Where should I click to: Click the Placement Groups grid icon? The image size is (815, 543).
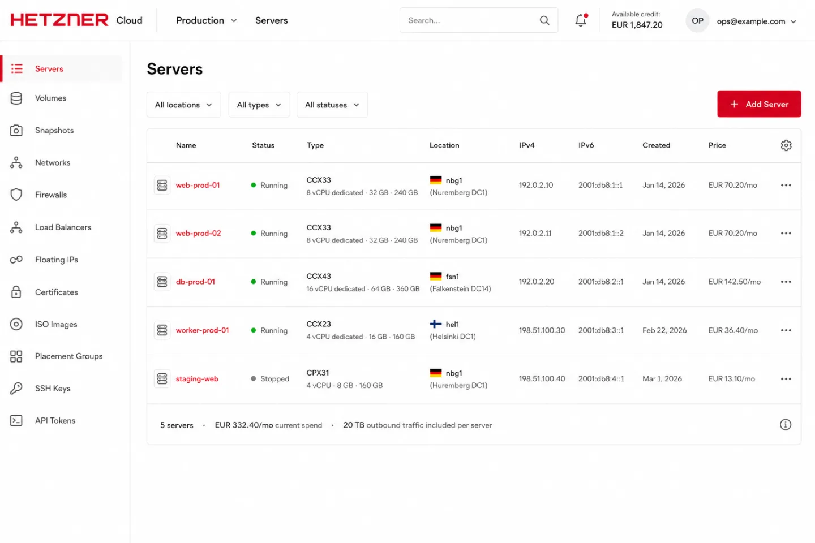click(16, 356)
